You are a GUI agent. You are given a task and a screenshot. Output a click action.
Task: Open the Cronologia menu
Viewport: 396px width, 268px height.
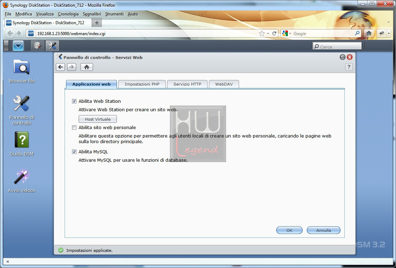point(68,14)
